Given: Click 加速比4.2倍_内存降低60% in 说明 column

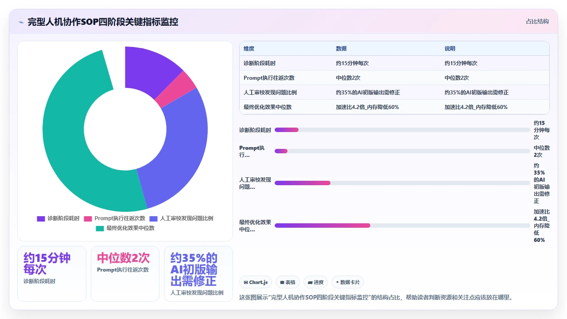Looking at the screenshot, I should [476, 107].
